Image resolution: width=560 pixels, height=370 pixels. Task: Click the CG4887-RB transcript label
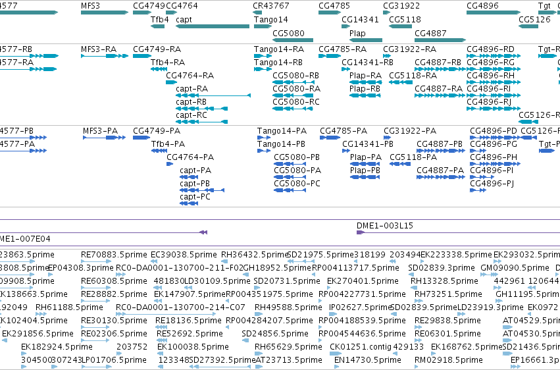point(438,62)
